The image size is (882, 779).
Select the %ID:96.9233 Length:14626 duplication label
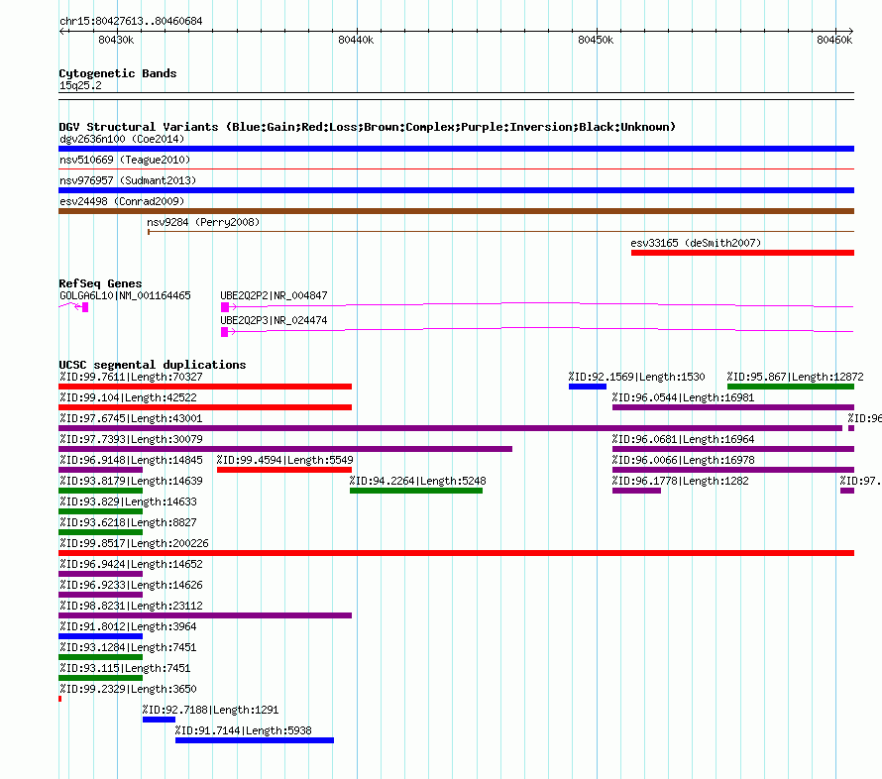[x=131, y=585]
